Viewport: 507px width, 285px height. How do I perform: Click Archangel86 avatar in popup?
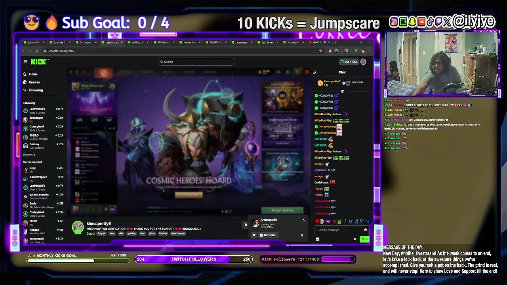coord(255,223)
